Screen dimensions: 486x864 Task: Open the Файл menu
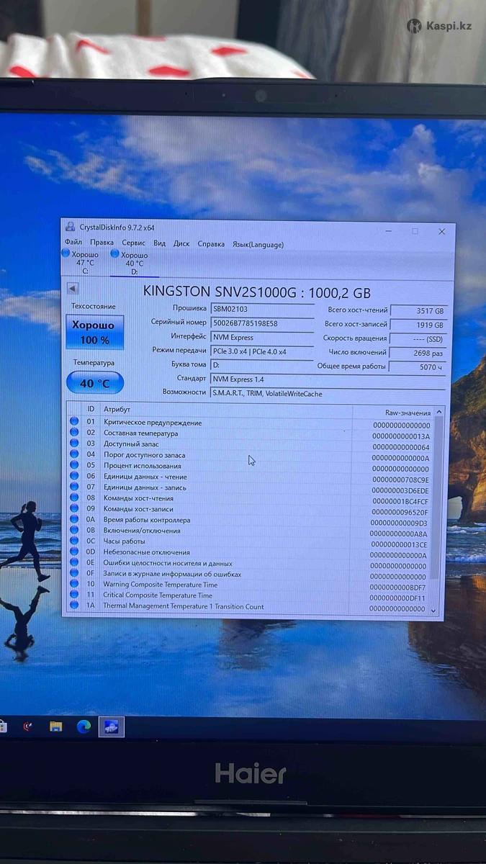(73, 243)
